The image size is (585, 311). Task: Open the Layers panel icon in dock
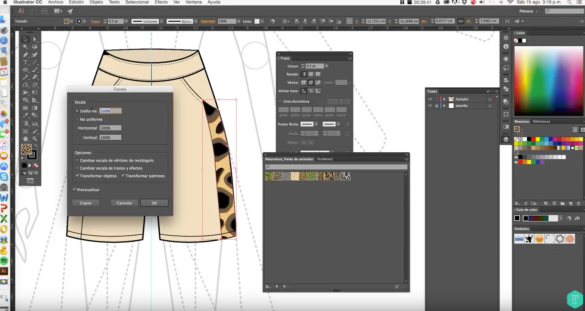pos(506,139)
